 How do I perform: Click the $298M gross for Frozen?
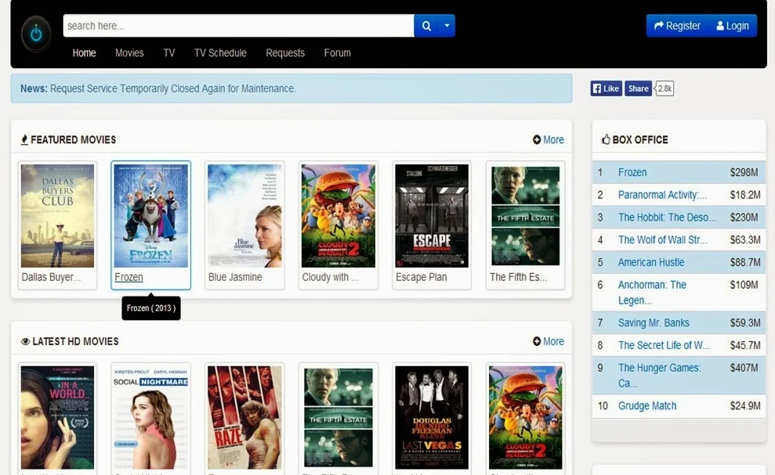coord(744,172)
